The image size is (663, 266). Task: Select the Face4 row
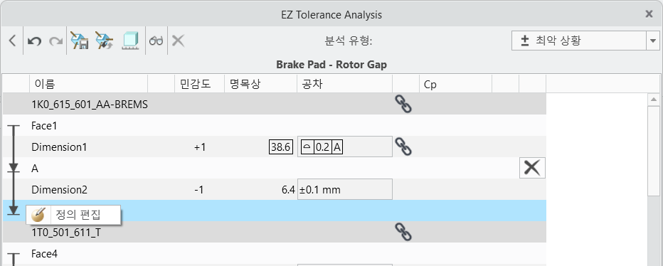(275, 253)
